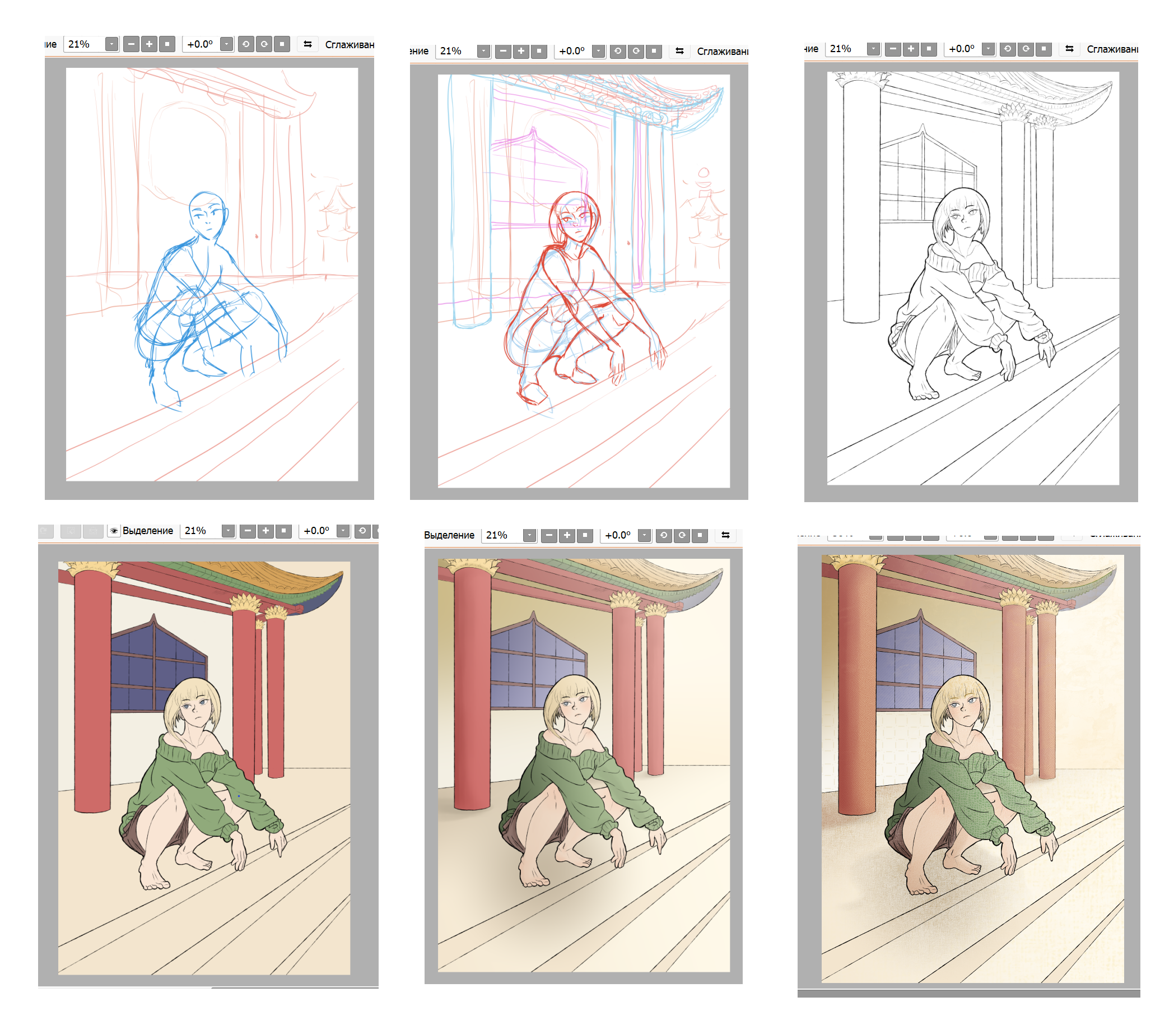Open rotation angle dropdown above flat-color panel

click(x=343, y=531)
